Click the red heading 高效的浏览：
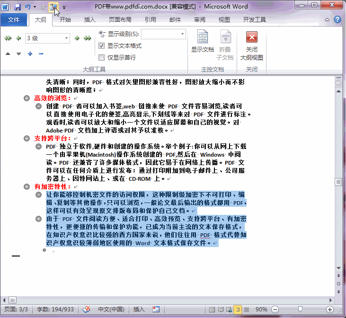This screenshot has width=346, height=318. (53, 98)
